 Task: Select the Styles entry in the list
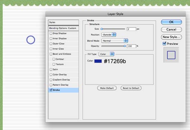click(63, 22)
